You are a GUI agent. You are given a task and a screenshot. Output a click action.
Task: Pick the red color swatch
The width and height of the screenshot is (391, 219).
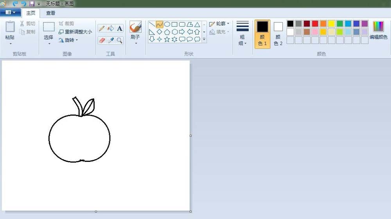coord(315,23)
